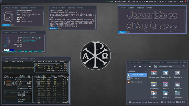Open the history chevron in file manager toolbar
189x106 pixels.
[x=140, y=67]
